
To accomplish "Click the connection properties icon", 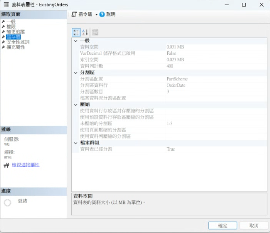I will (x=6, y=165).
